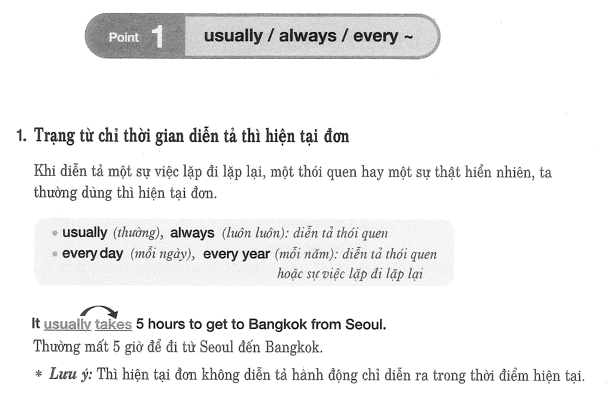Viewport: 609px width, 404px height.
Task: Click the bold phrase 'every day'
Action: 93,254
